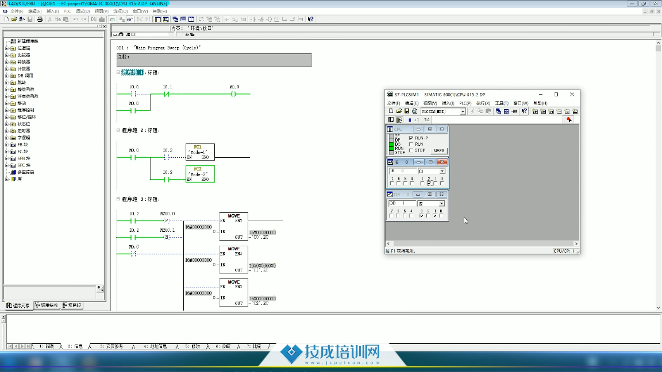This screenshot has height=372, width=662.
Task: Click the red record icon in PLCSIM
Action: tap(568, 120)
